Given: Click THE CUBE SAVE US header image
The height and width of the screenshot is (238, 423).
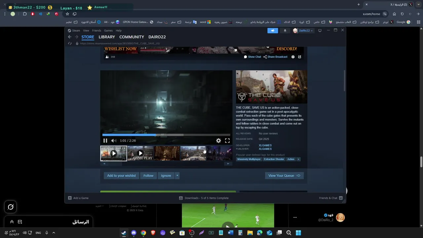Looking at the screenshot, I should point(272,87).
